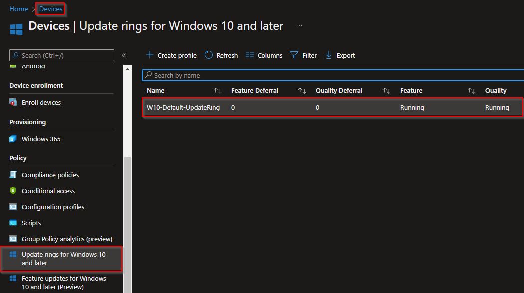Open the Columns chooser

point(263,55)
